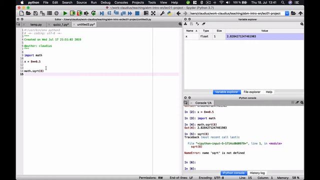The height and width of the screenshot is (180, 320).
Task: Switch to the Help pane tab
Action: point(269,92)
